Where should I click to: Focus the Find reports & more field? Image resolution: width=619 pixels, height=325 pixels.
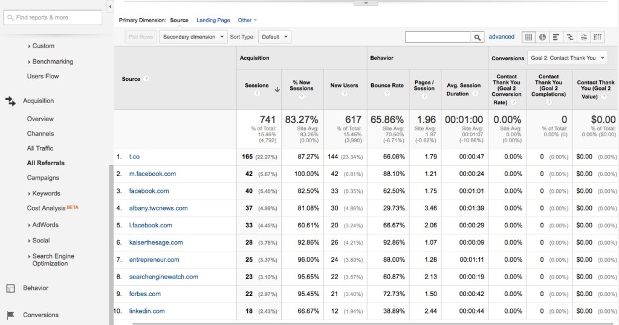[53, 17]
